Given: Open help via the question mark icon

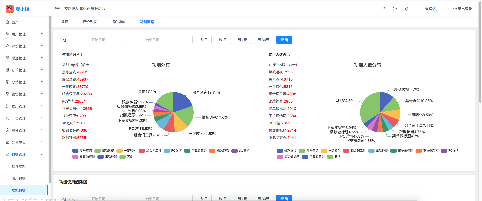Looking at the screenshot, I should [x=395, y=9].
